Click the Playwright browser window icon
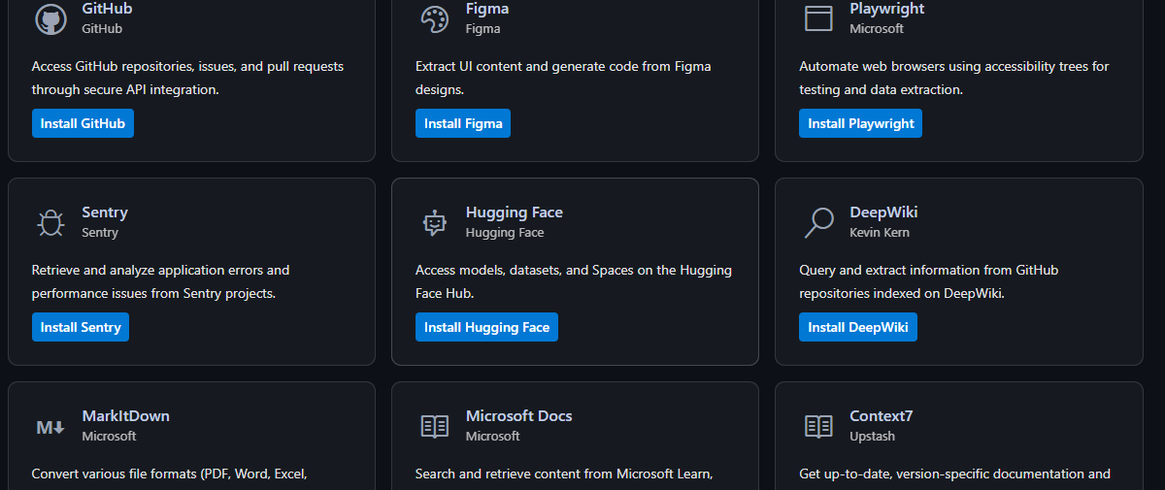1165x490 pixels. click(818, 18)
